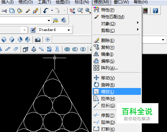The width and height of the screenshot is (167, 132).
Task: Open the Table Style icon beside Standard
Action: pyautogui.click(x=33, y=30)
